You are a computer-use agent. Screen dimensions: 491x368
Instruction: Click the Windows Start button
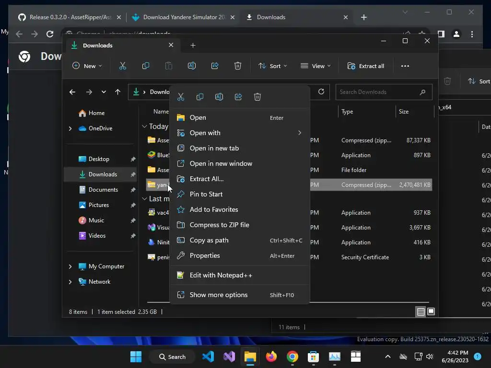pos(136,356)
